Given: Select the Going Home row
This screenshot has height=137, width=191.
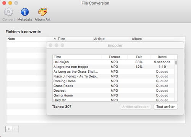Looking at the screenshot, I should [x=113, y=96].
